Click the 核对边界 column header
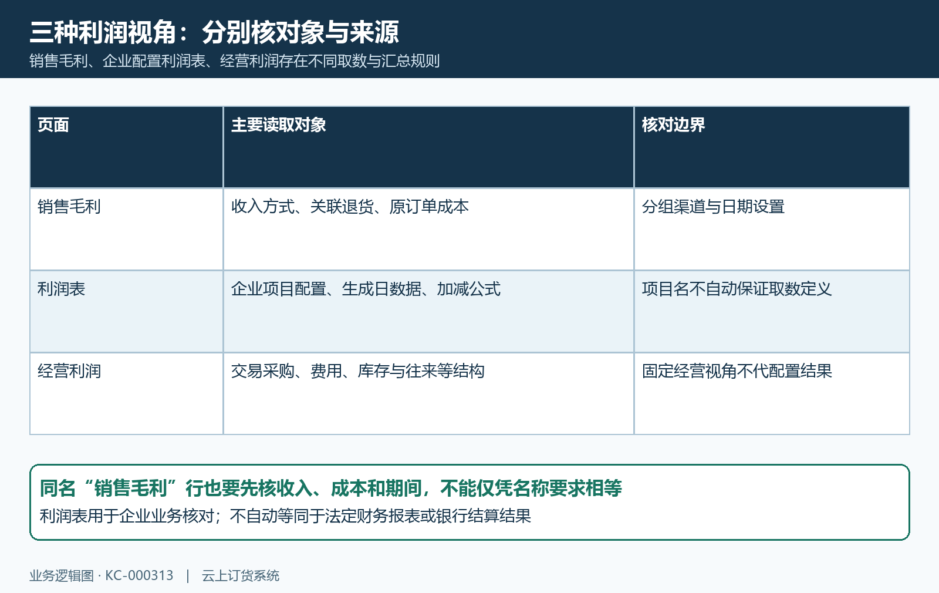 [772, 147]
